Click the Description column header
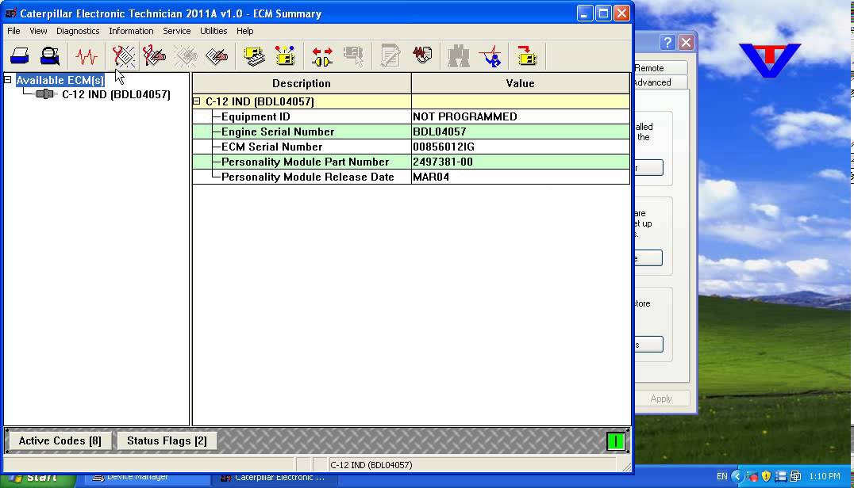854x488 pixels. (x=302, y=83)
